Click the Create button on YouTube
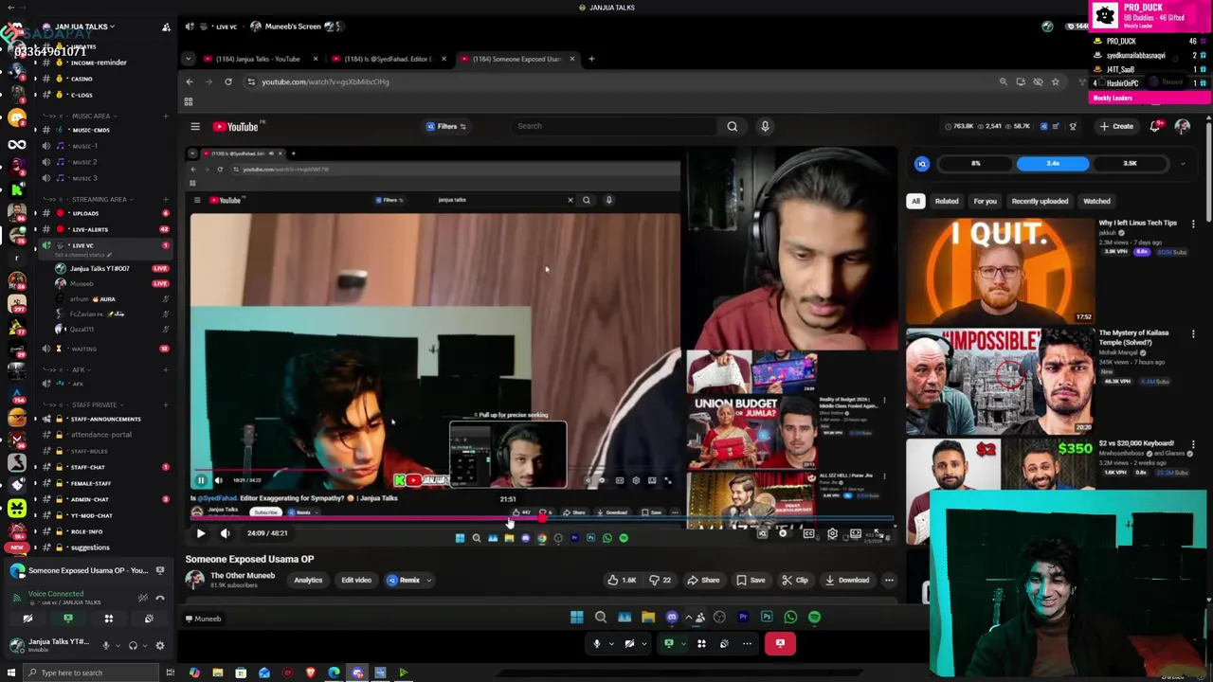Screen dimensions: 1213x682 (1116, 126)
